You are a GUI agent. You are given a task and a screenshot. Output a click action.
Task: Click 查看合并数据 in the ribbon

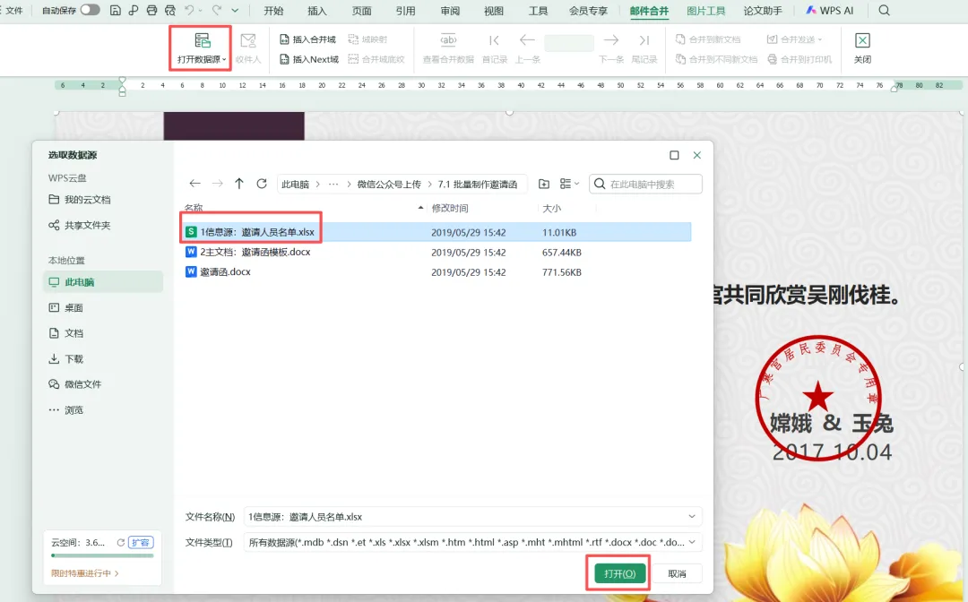click(448, 48)
